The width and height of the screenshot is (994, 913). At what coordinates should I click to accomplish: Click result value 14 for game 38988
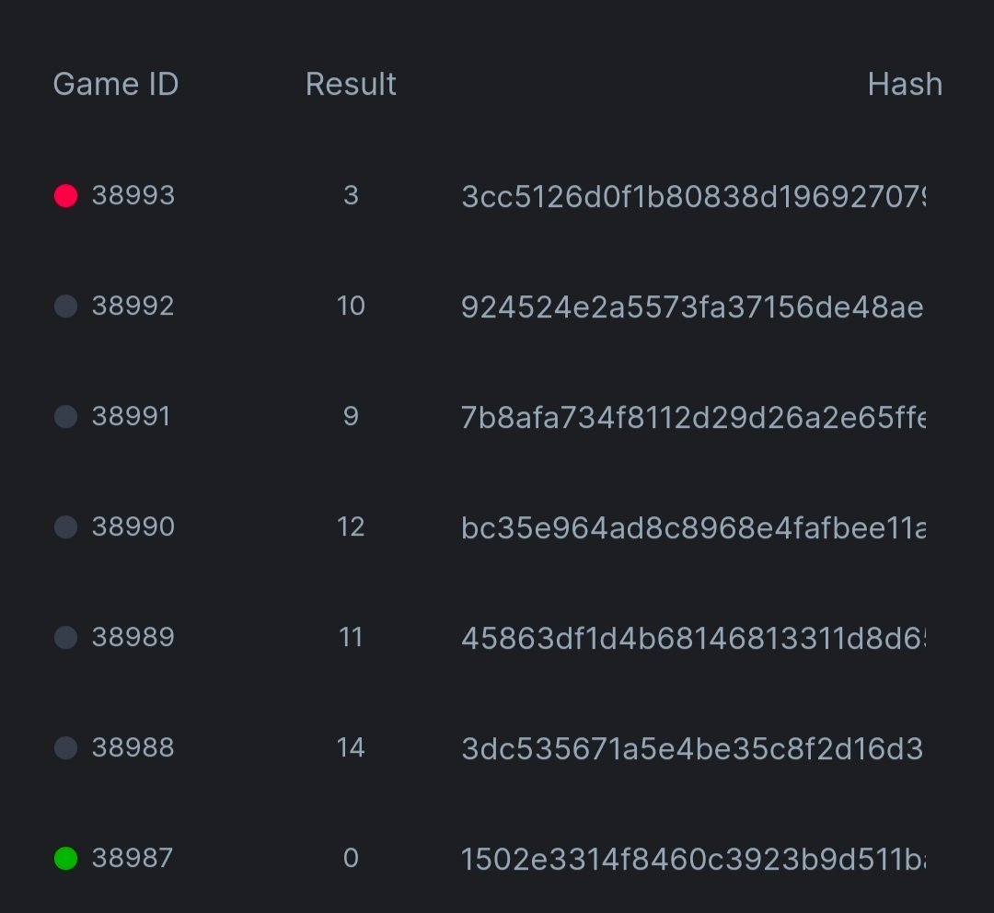pos(351,747)
